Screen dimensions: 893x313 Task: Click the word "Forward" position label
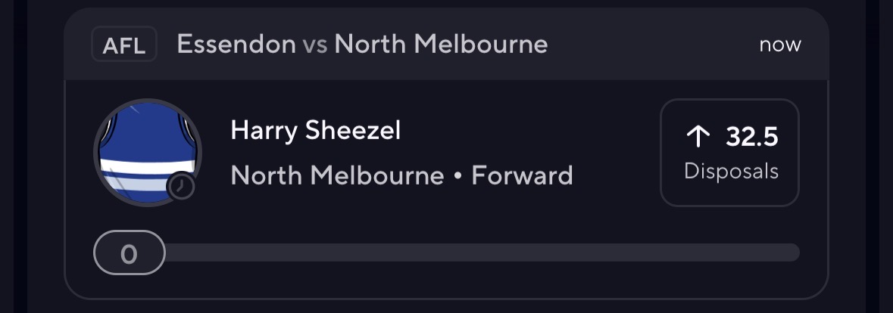(x=522, y=176)
